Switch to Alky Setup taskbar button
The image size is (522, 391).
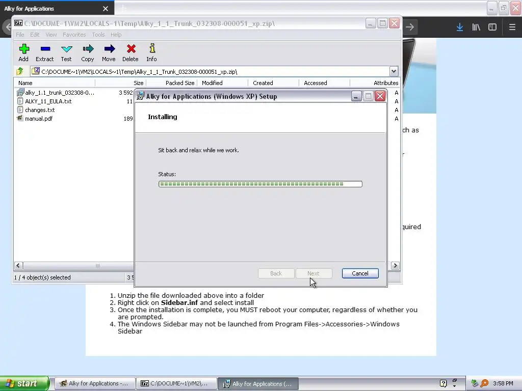tap(258, 383)
